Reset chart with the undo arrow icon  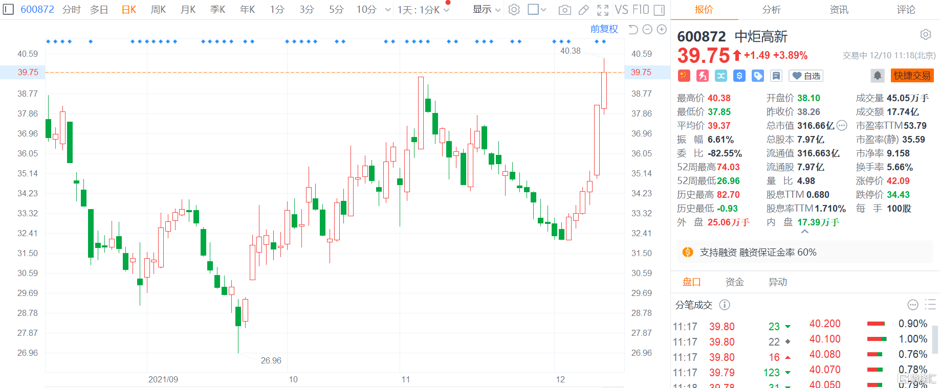(x=633, y=30)
